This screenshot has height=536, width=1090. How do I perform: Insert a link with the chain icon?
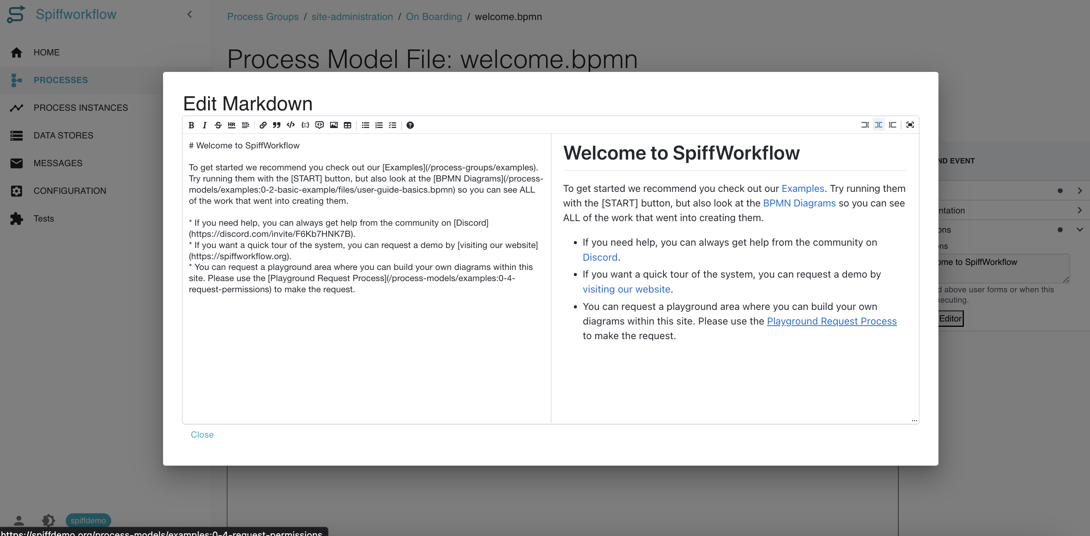(263, 125)
